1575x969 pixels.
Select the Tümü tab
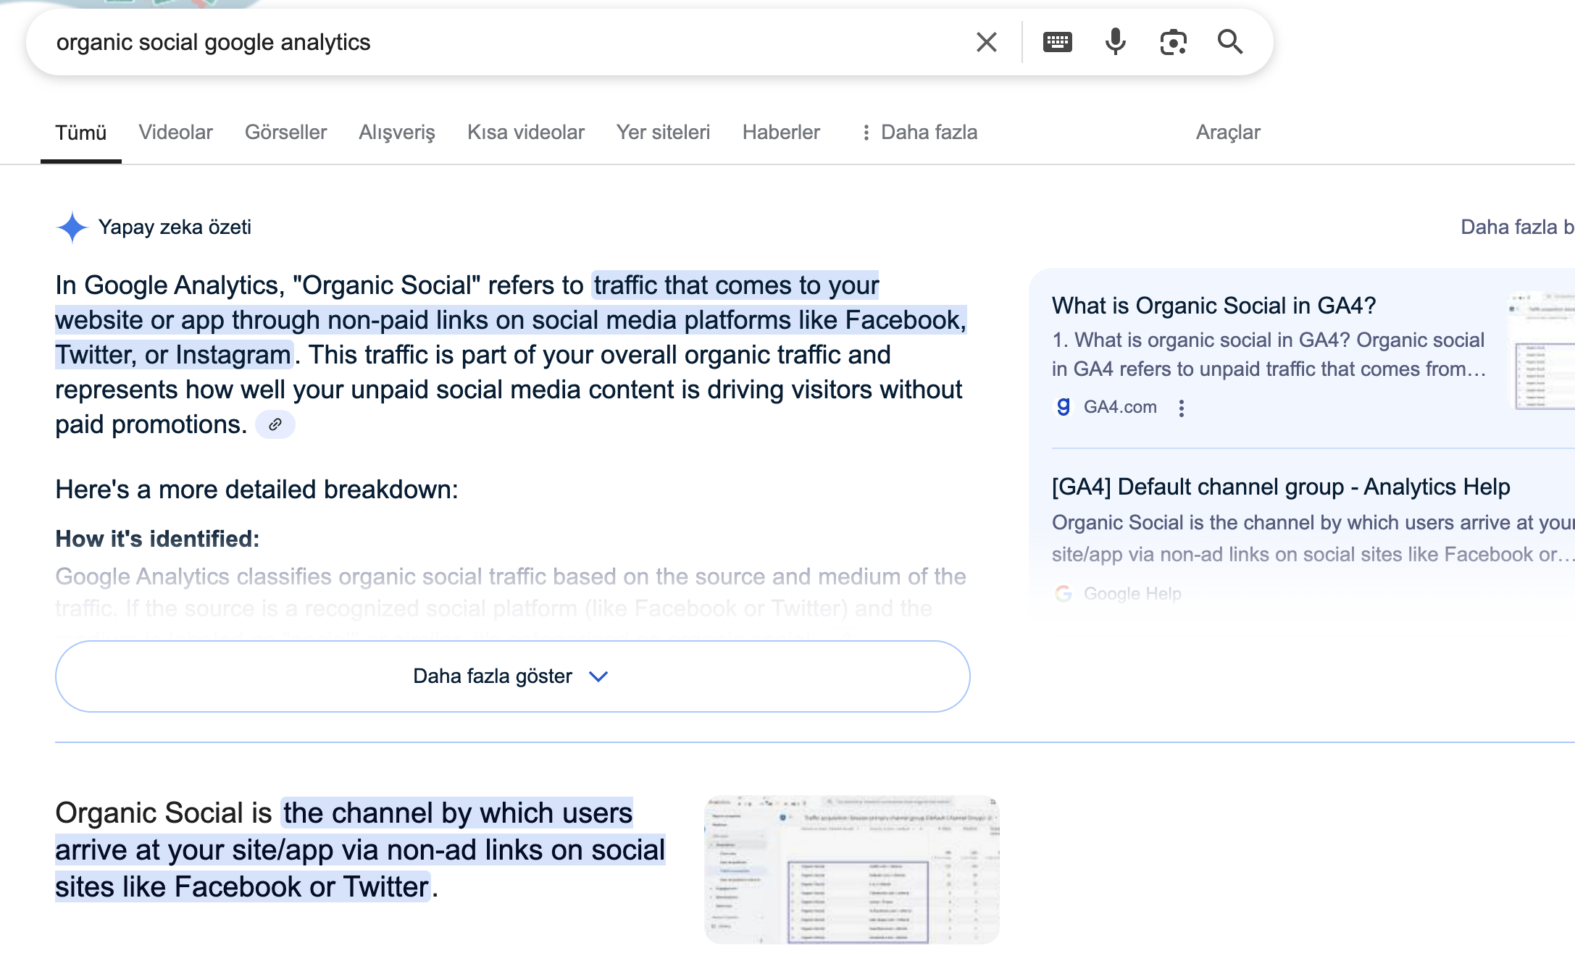tap(80, 133)
